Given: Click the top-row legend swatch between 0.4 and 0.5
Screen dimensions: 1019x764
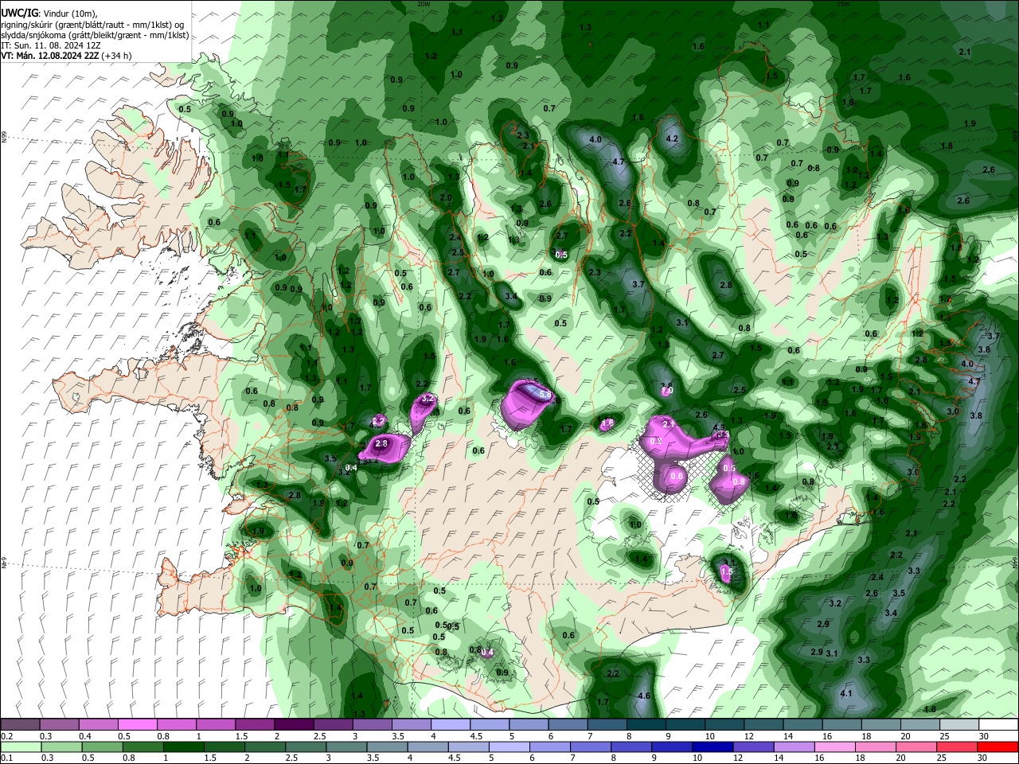Looking at the screenshot, I should click(x=97, y=725).
